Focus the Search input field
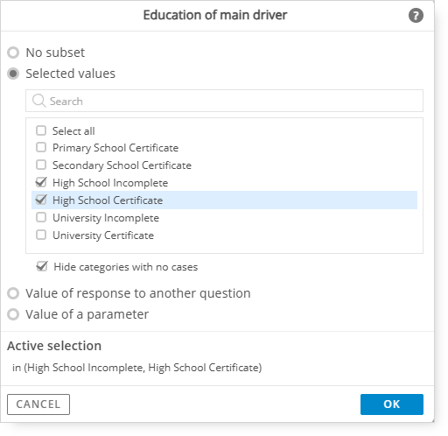Image resolution: width=448 pixels, height=436 pixels. (224, 101)
